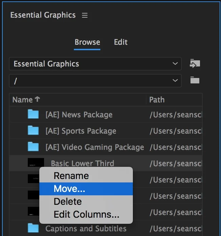
Task: Select the Captions and Subtitles row name
Action: (x=86, y=229)
